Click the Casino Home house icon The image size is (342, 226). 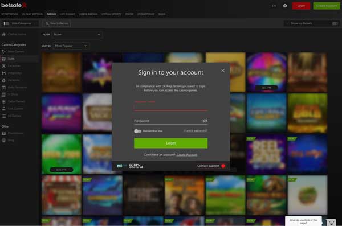(4, 34)
